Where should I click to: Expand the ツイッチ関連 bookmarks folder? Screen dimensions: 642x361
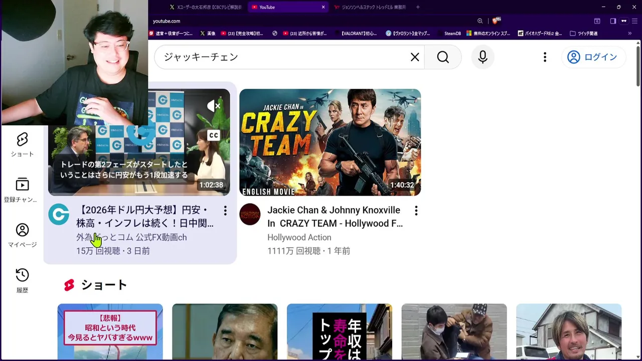point(584,34)
